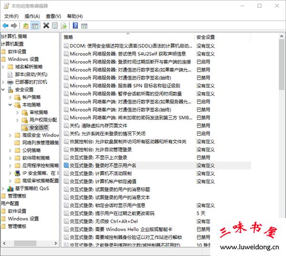Click the Forward arrow toolbar icon
286x256 pixels.
pyautogui.click(x=14, y=26)
